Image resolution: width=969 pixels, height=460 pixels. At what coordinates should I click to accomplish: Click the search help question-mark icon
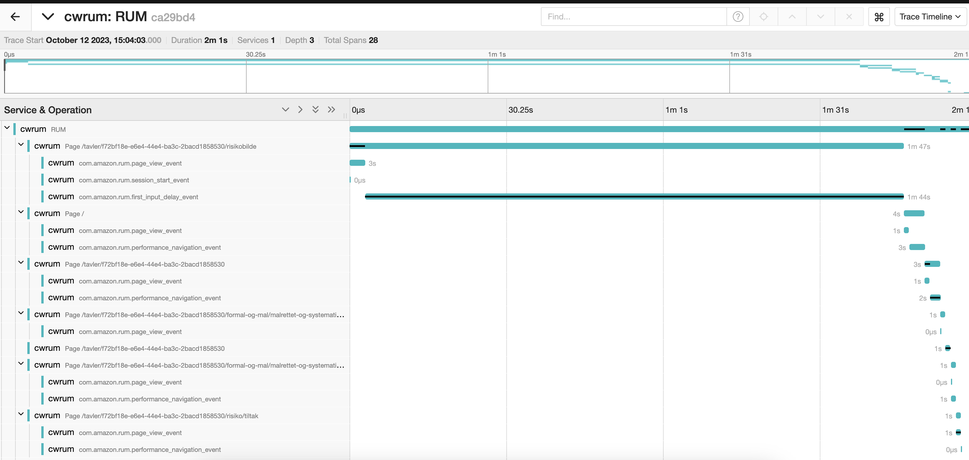738,17
